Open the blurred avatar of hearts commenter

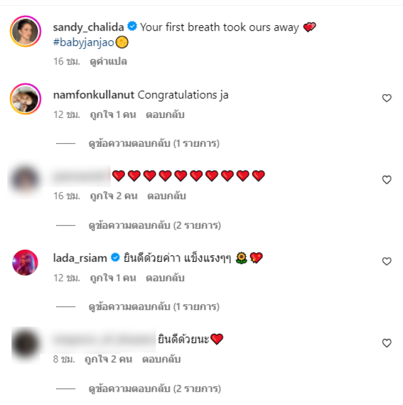(x=25, y=180)
